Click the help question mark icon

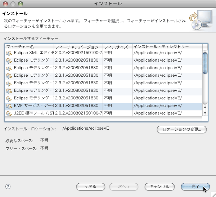[x=8, y=187]
